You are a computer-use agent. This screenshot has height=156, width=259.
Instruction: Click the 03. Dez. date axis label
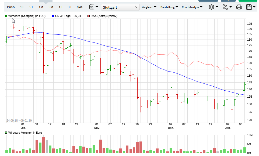171,126
